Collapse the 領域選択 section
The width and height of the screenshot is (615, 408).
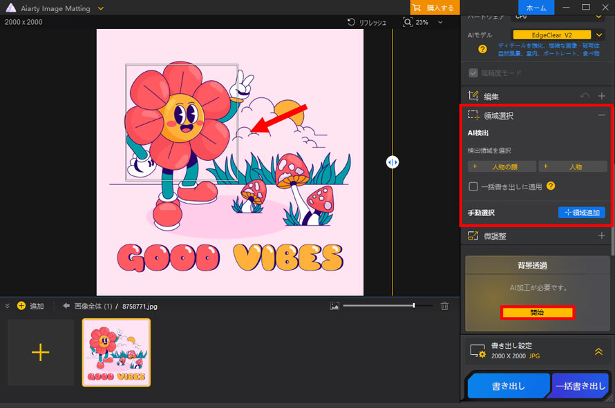[x=601, y=115]
